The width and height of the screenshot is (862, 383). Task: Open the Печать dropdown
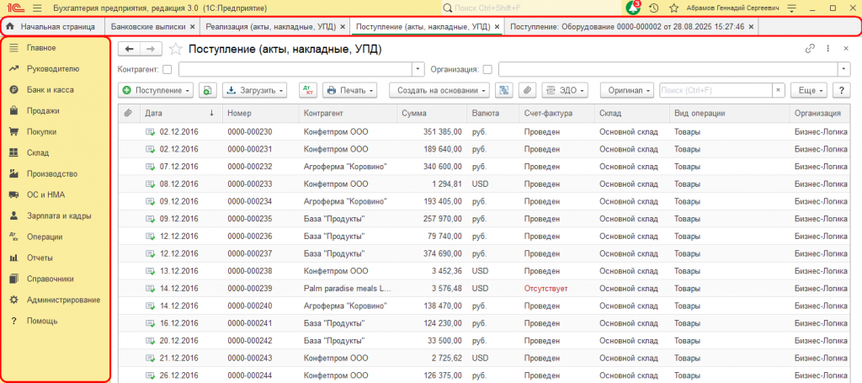349,90
